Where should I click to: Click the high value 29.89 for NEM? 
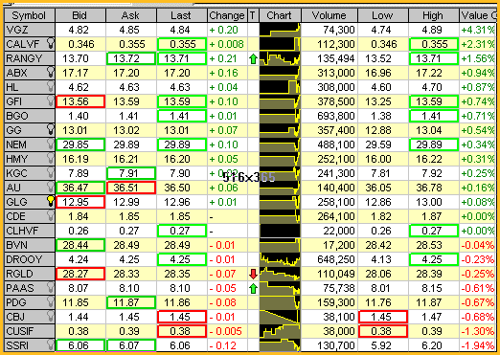[x=434, y=144]
